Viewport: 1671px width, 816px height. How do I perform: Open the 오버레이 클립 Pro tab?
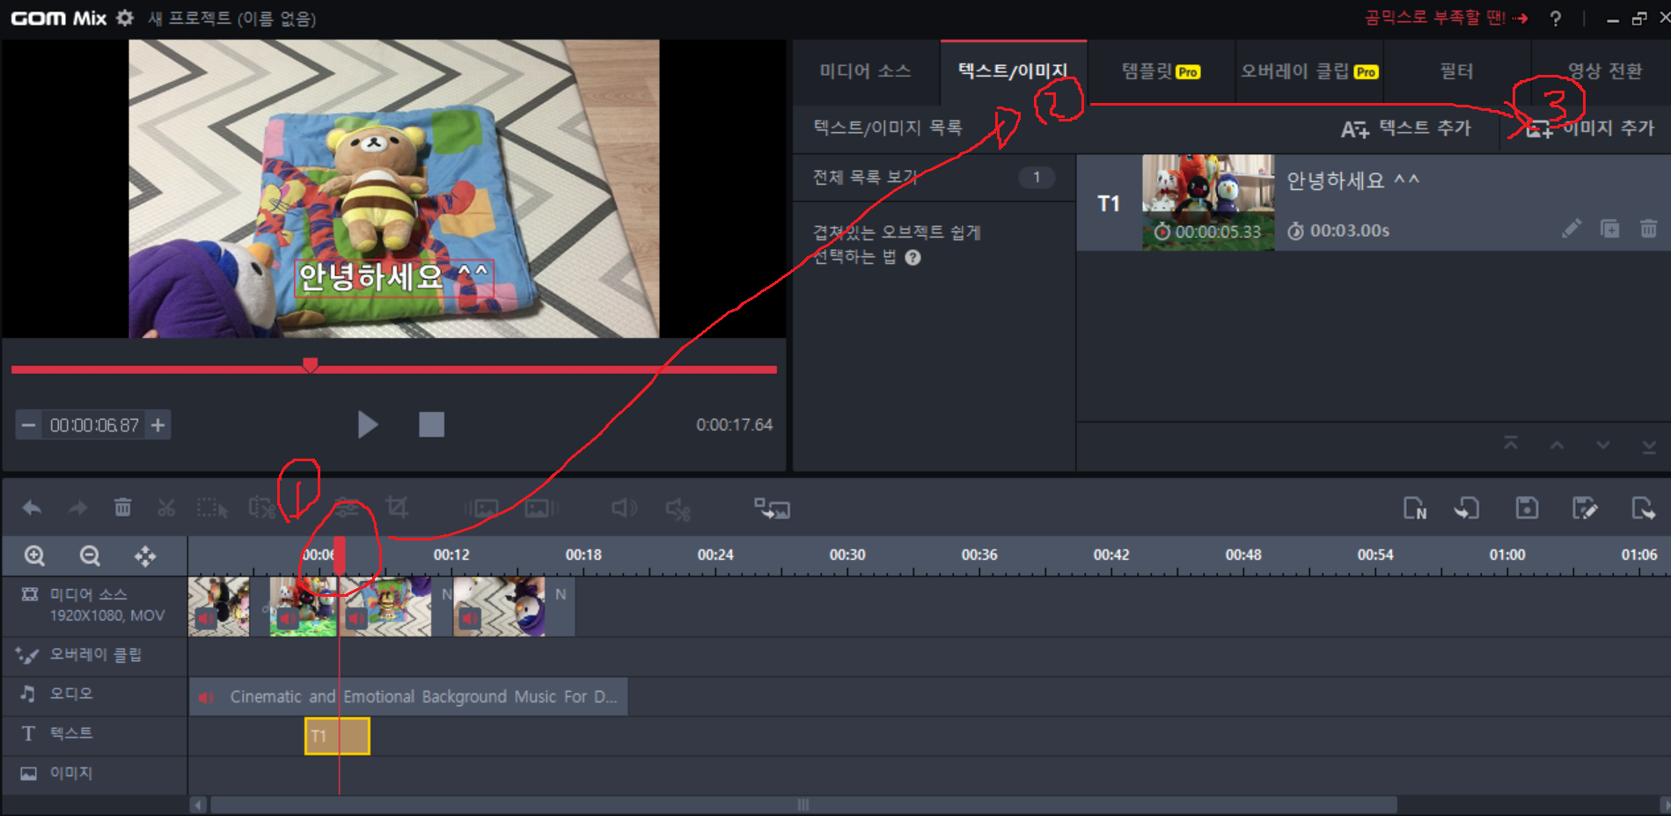tap(1308, 71)
